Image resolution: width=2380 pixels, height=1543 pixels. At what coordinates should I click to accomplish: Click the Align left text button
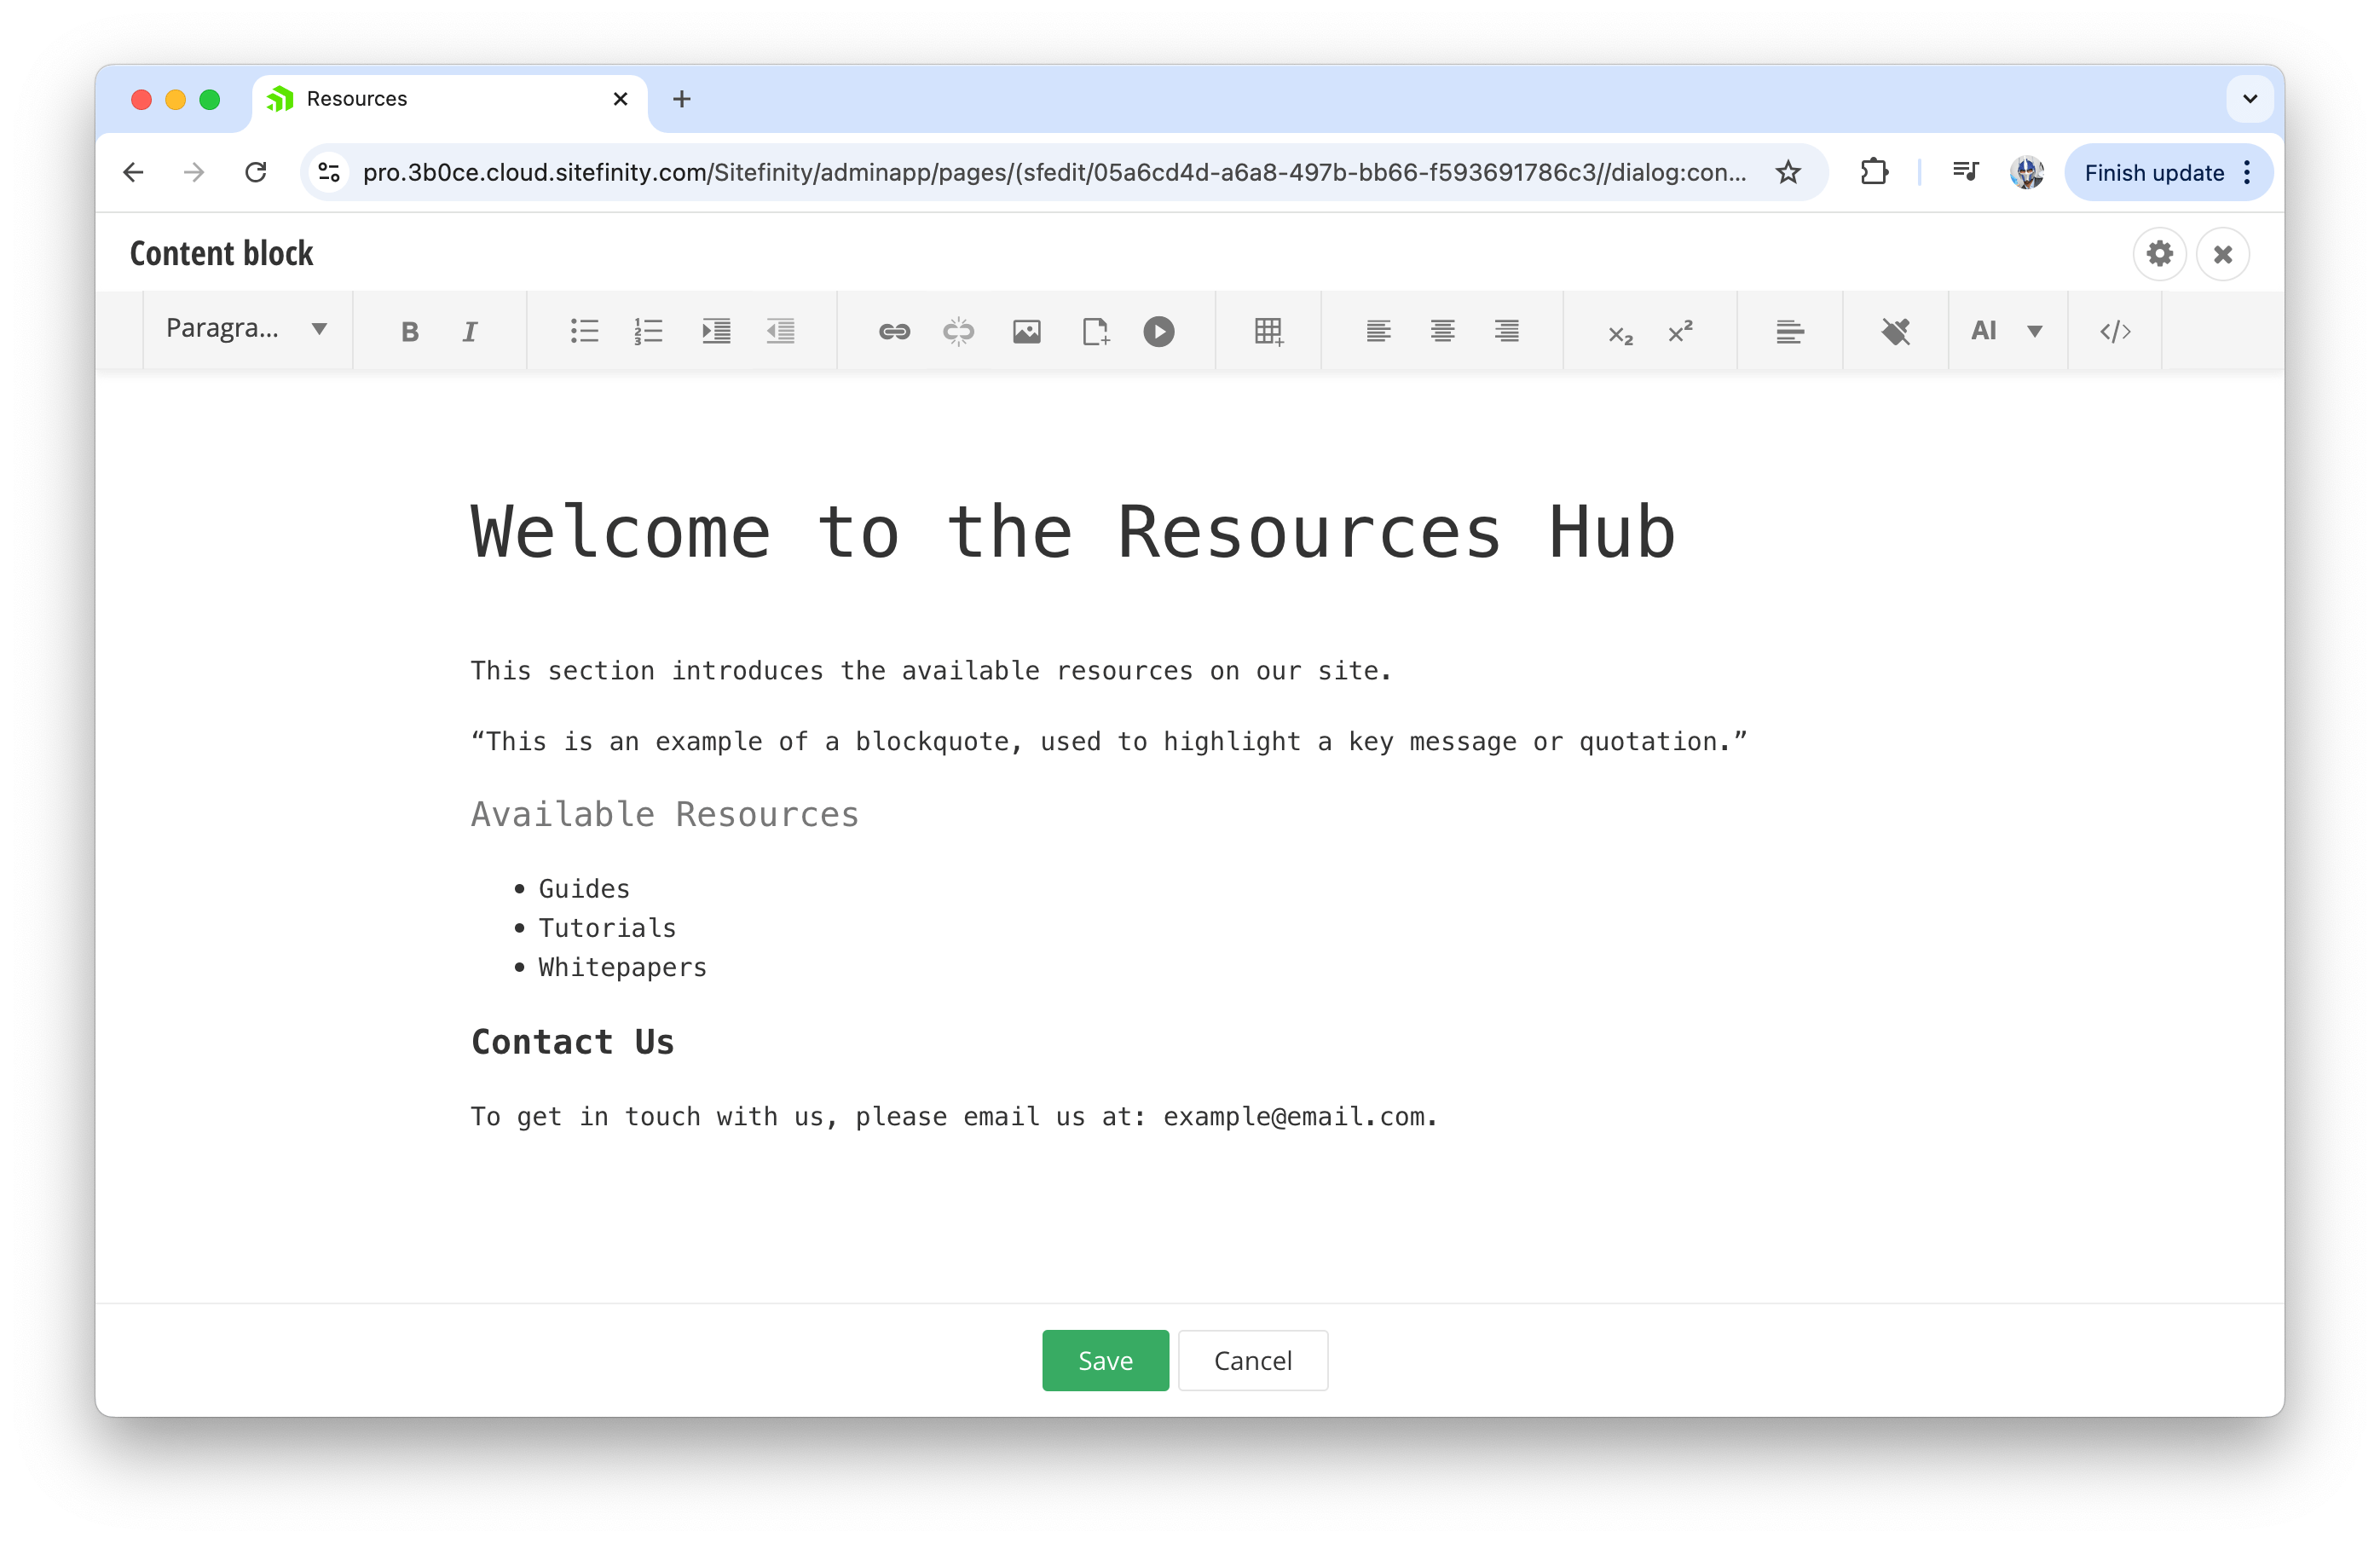[1379, 332]
